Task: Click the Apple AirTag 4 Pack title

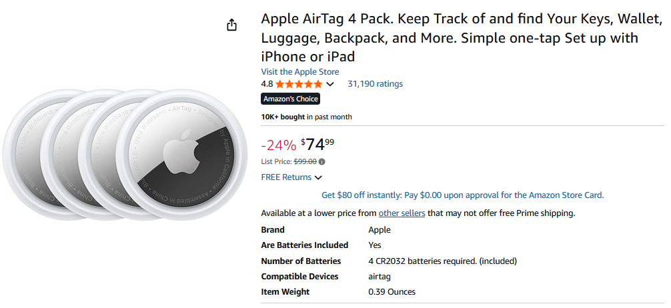Action: point(448,37)
